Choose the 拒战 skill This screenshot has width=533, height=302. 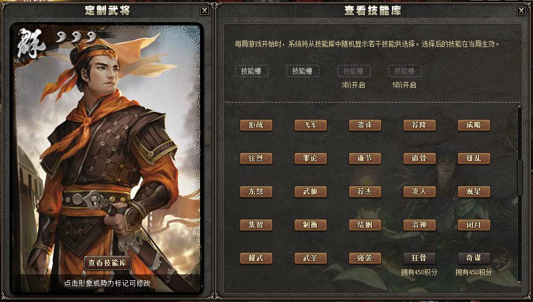click(x=256, y=125)
